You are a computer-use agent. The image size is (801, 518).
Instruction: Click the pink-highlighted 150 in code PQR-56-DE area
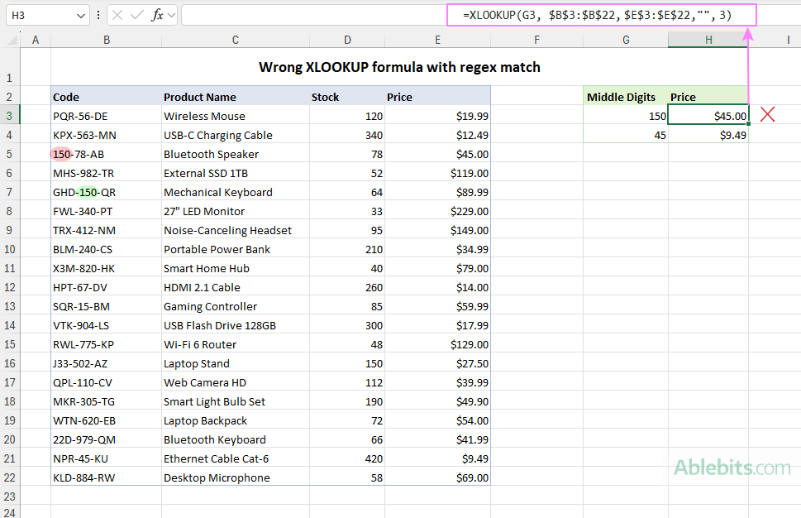(61, 154)
